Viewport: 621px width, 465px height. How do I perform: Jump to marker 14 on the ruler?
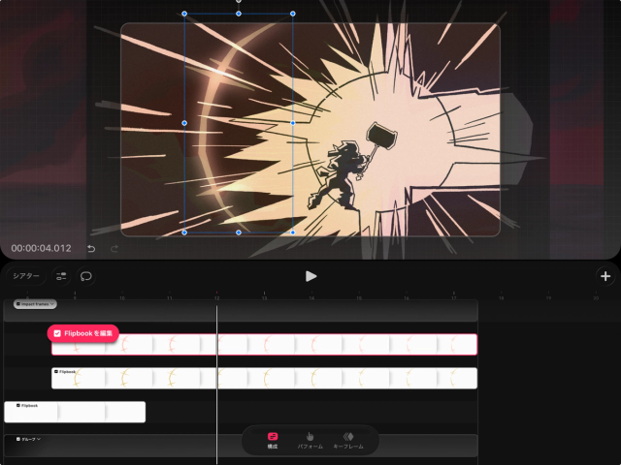pyautogui.click(x=311, y=295)
